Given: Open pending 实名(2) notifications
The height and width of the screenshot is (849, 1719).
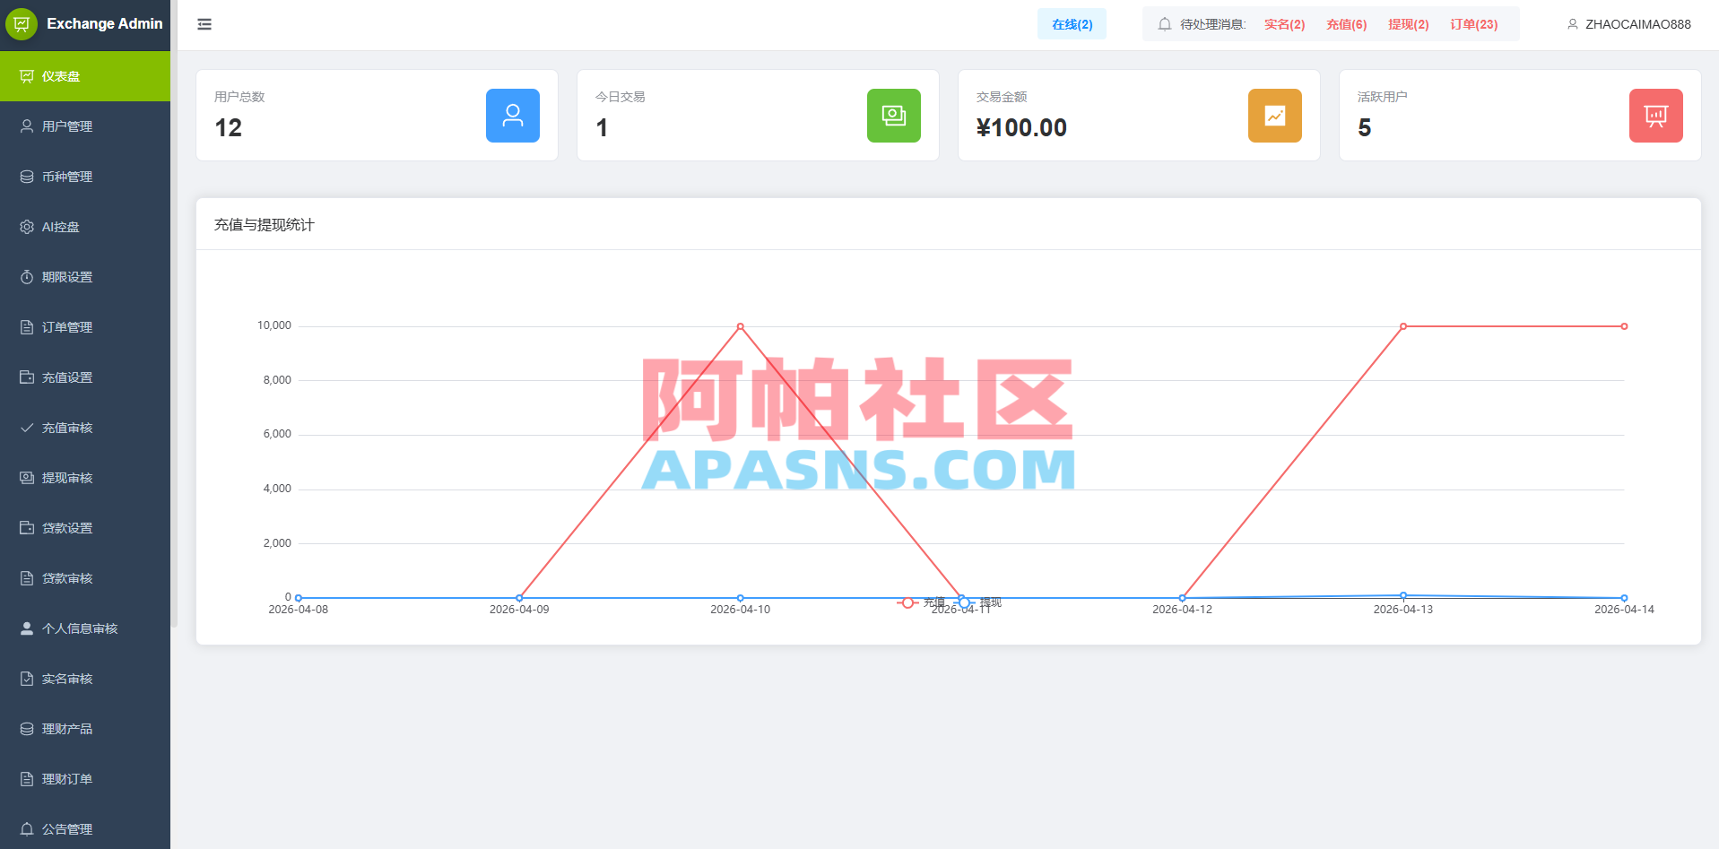Looking at the screenshot, I should click(1284, 24).
